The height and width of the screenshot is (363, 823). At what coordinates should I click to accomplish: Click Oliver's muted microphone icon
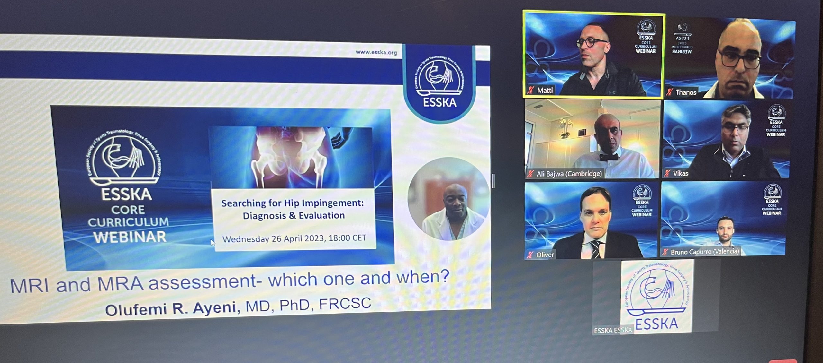coord(530,255)
